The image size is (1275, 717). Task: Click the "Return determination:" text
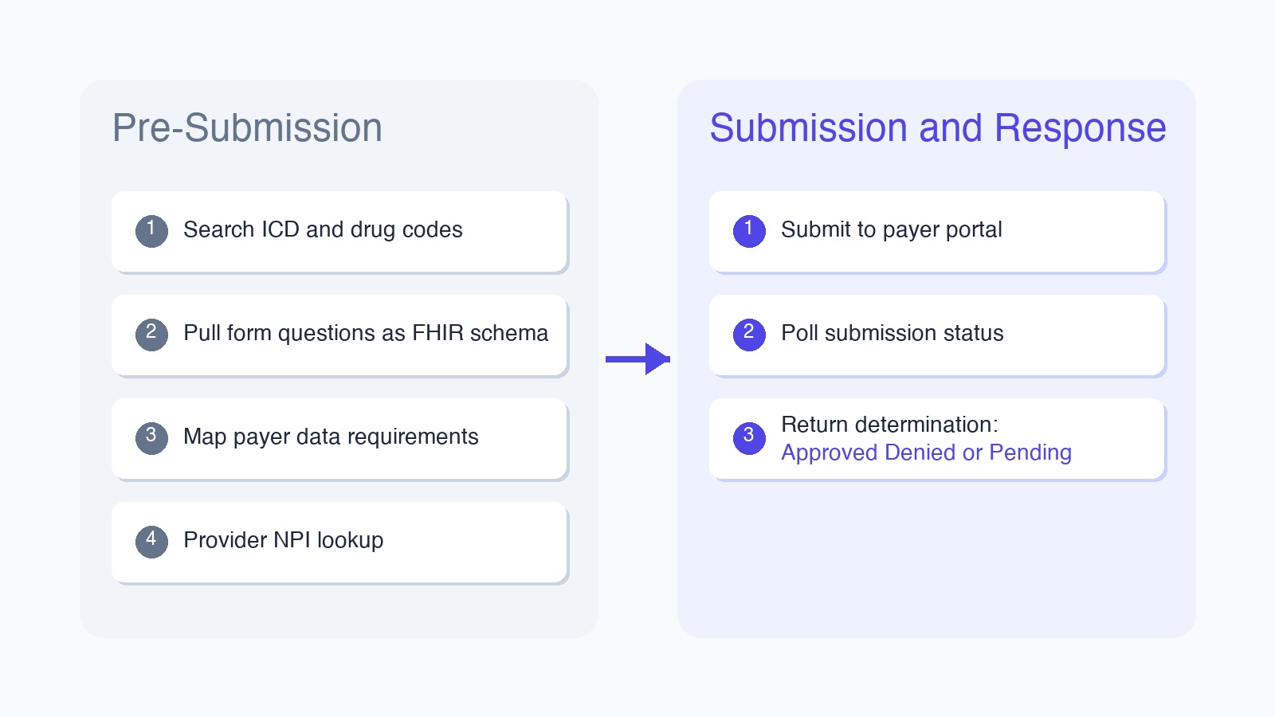(x=889, y=425)
